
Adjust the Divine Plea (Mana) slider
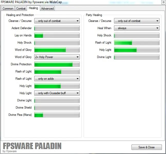pyautogui.click(x=57, y=115)
